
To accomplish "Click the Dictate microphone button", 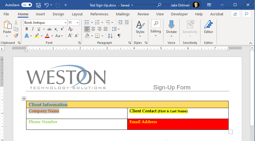I will [171, 29].
